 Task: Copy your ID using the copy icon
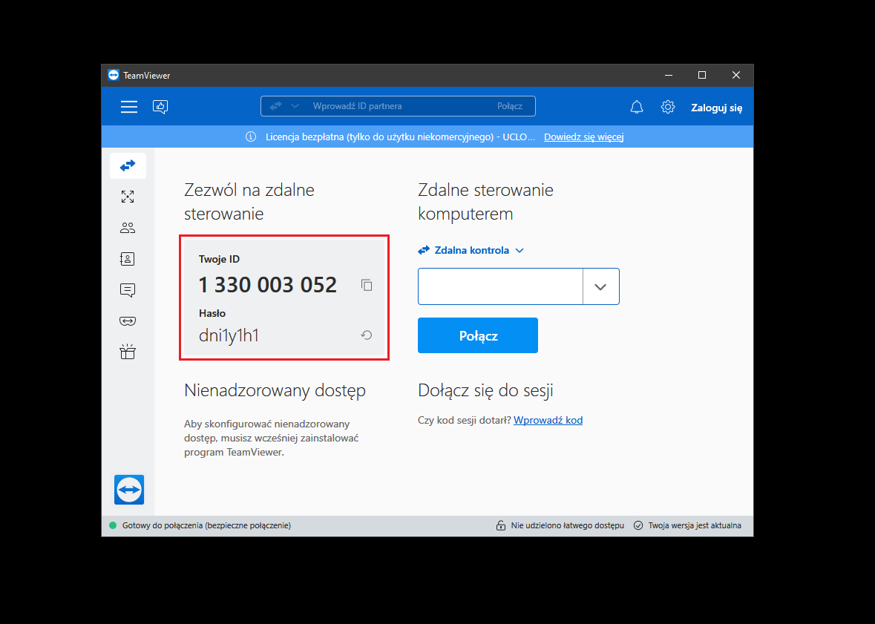click(x=367, y=284)
